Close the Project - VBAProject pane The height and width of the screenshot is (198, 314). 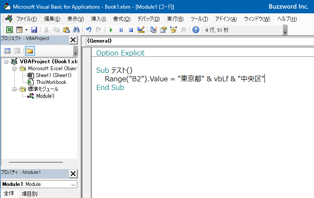click(73, 40)
